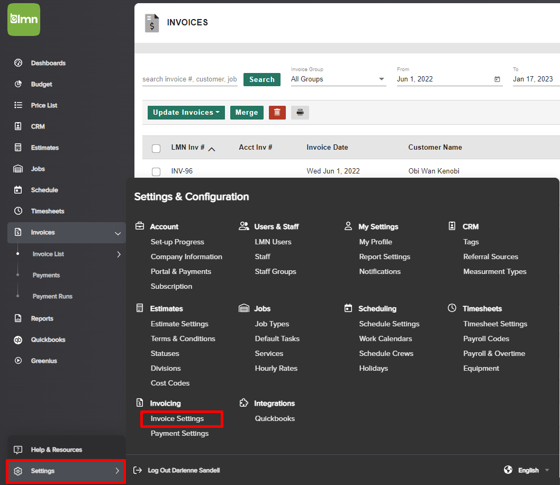Log out Darienne Sandell
The image size is (560, 485).
[184, 470]
